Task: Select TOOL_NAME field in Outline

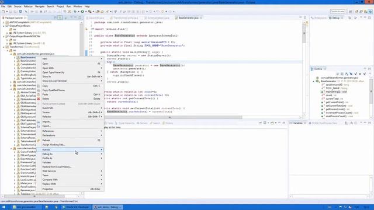Action: pos(333,88)
